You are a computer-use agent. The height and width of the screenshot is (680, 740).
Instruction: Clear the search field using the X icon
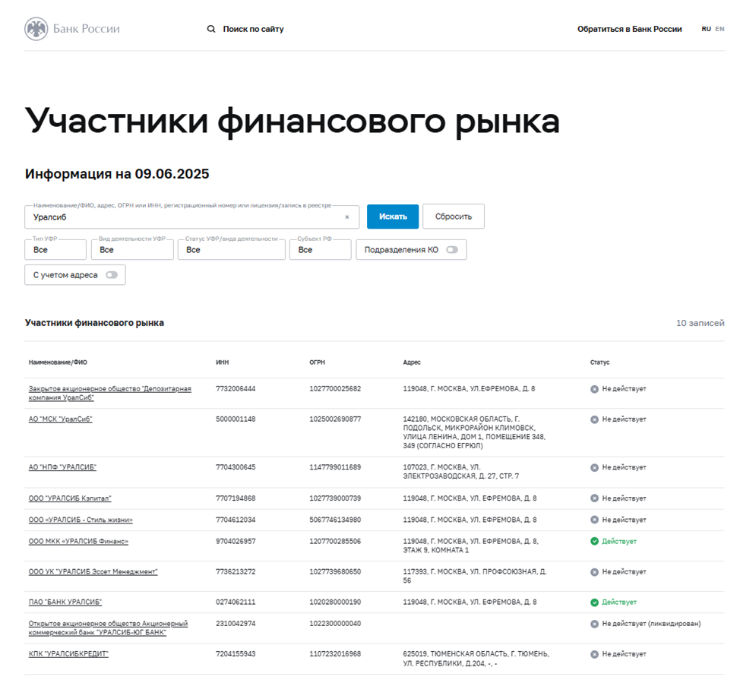(x=349, y=217)
